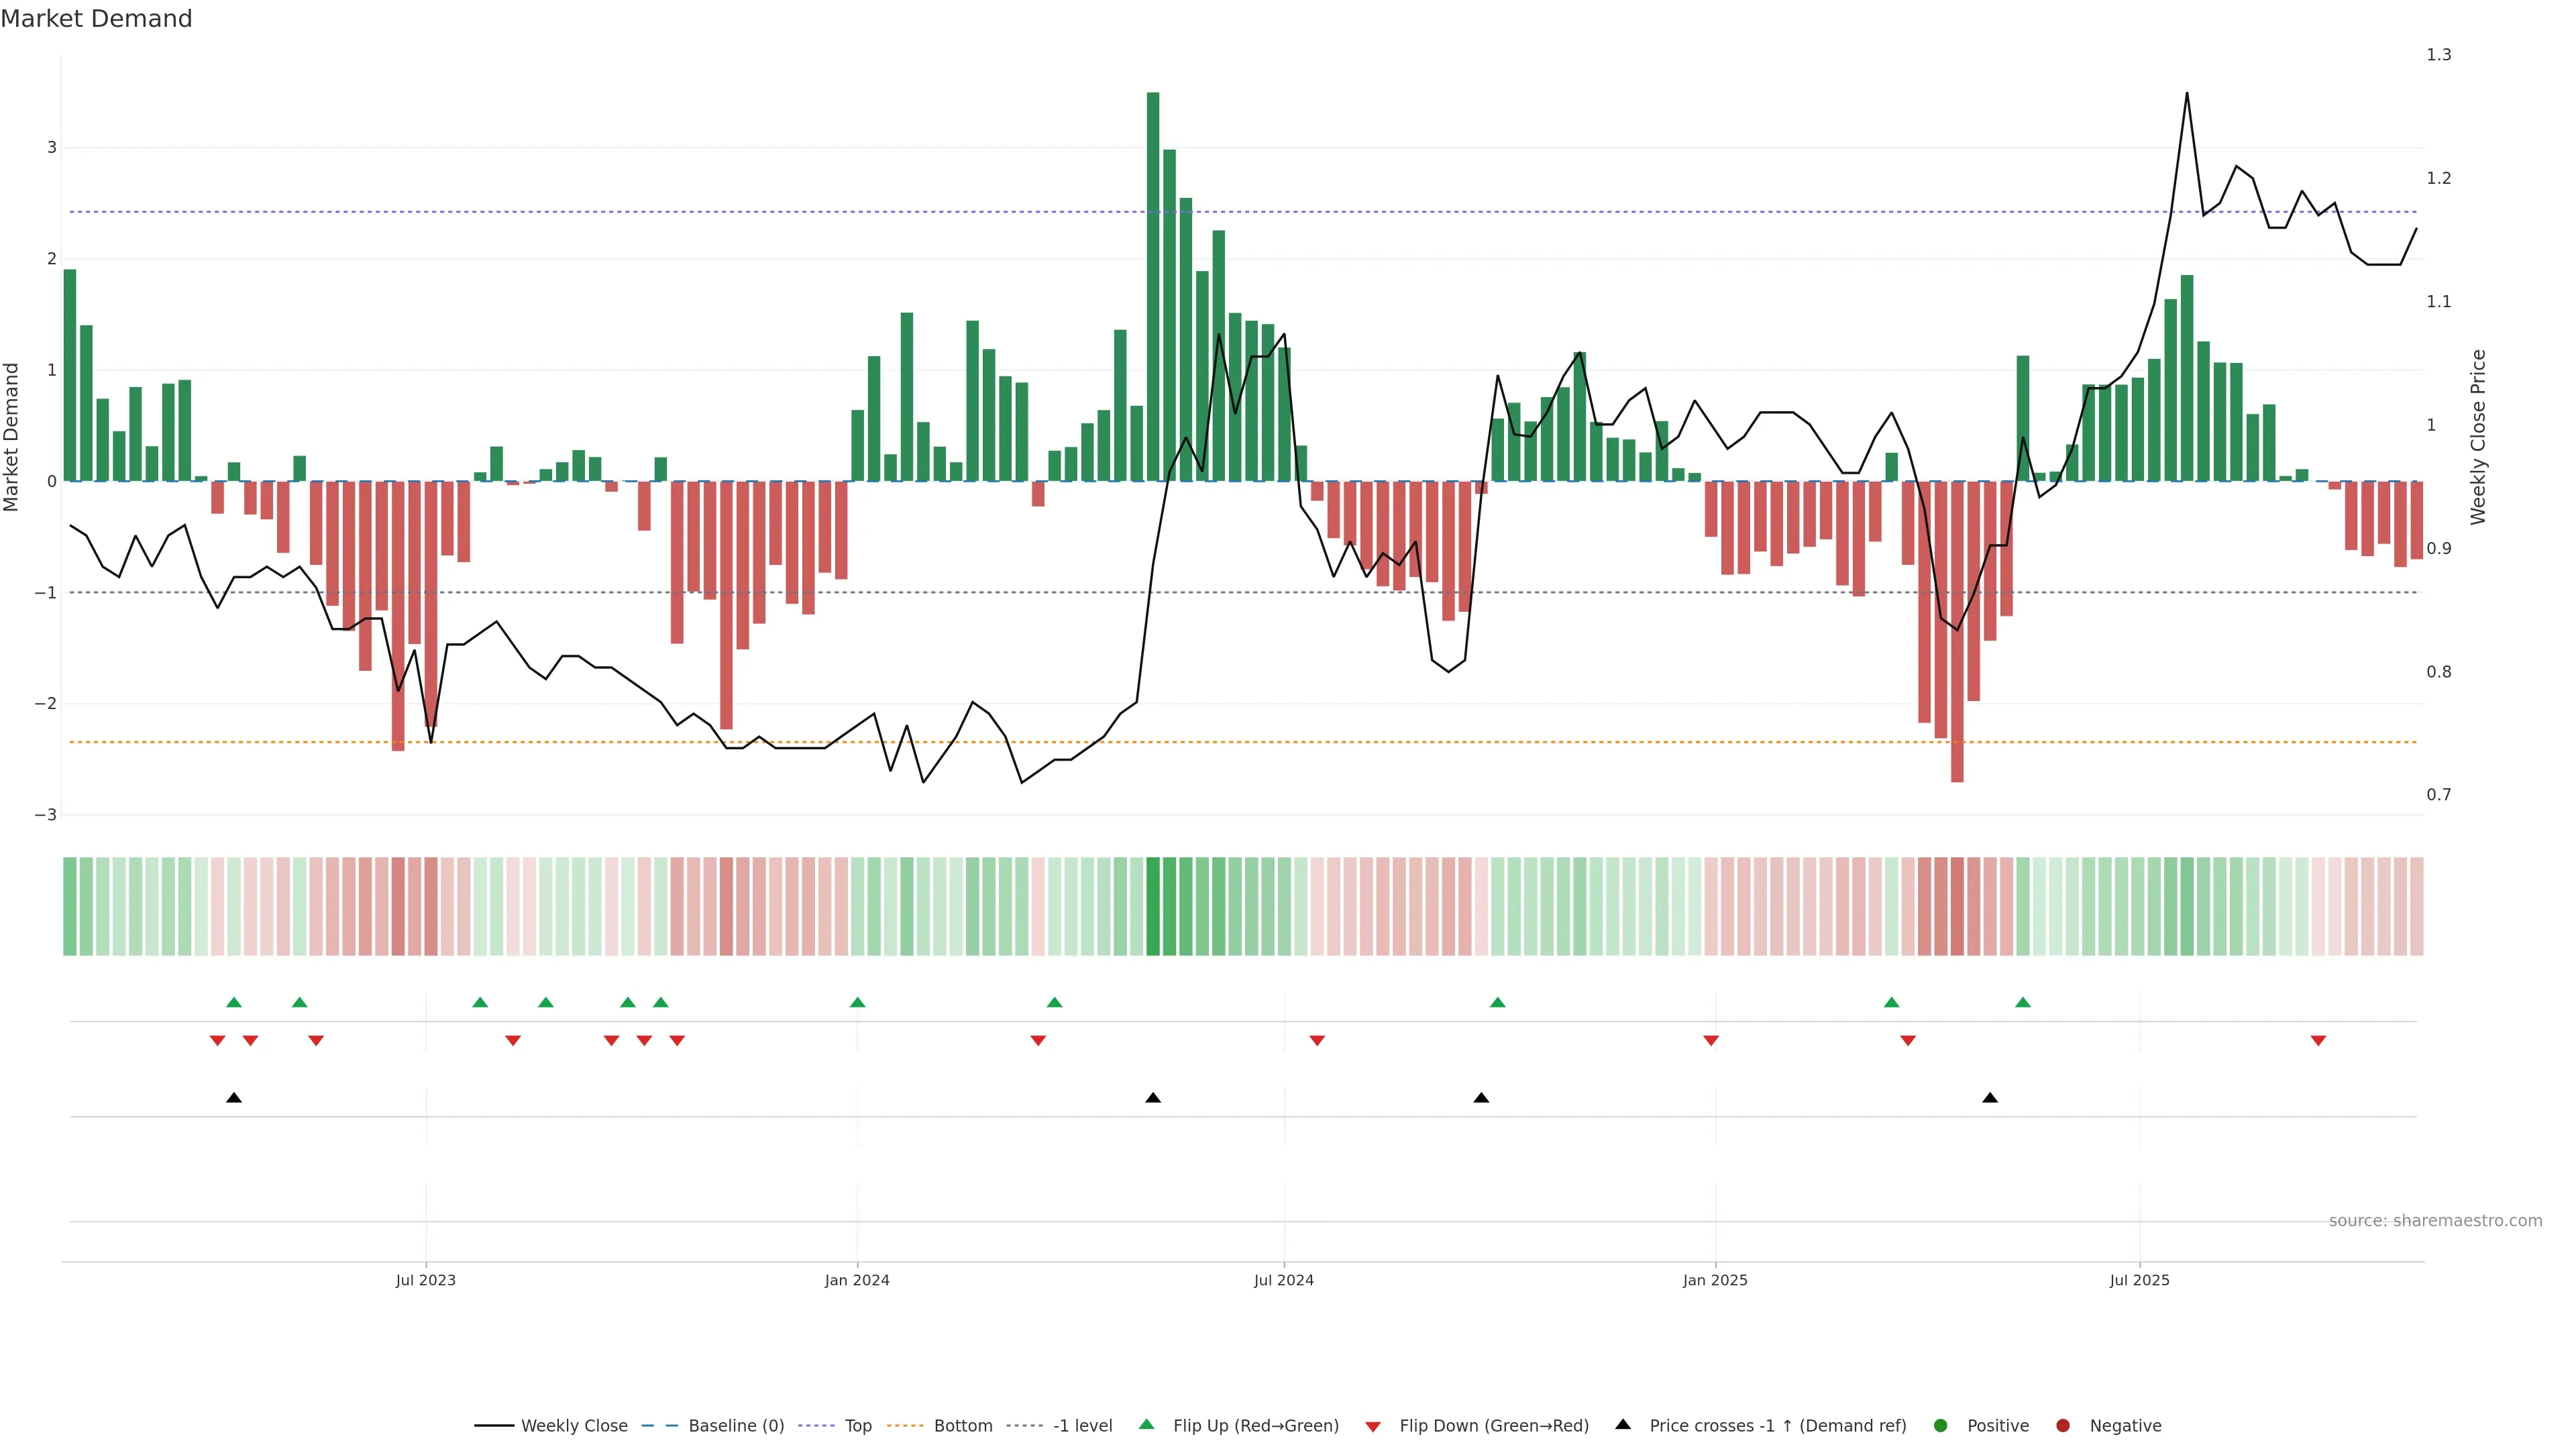The image size is (2576, 1449).
Task: Click the last red flip-down triangle marker
Action: [x=2318, y=1041]
